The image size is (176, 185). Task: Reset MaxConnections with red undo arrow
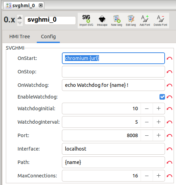coord(169,176)
